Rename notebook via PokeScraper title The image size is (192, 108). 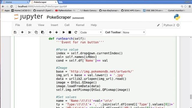[x=59, y=17]
